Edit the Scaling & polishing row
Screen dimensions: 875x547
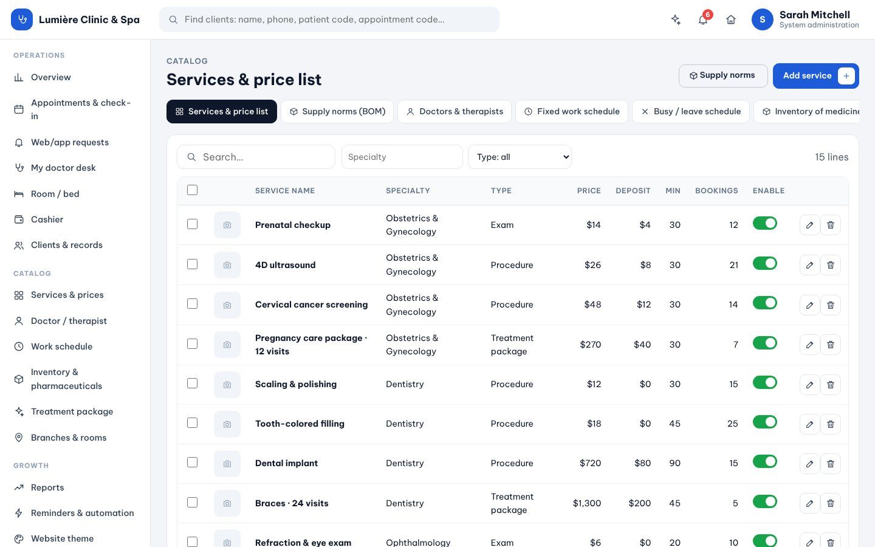coord(809,384)
